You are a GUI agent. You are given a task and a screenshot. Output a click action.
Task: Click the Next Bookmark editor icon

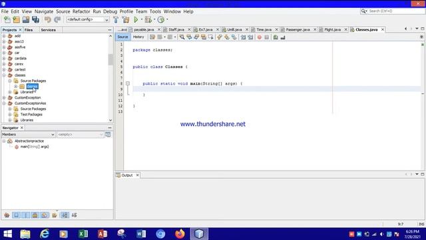click(x=226, y=37)
